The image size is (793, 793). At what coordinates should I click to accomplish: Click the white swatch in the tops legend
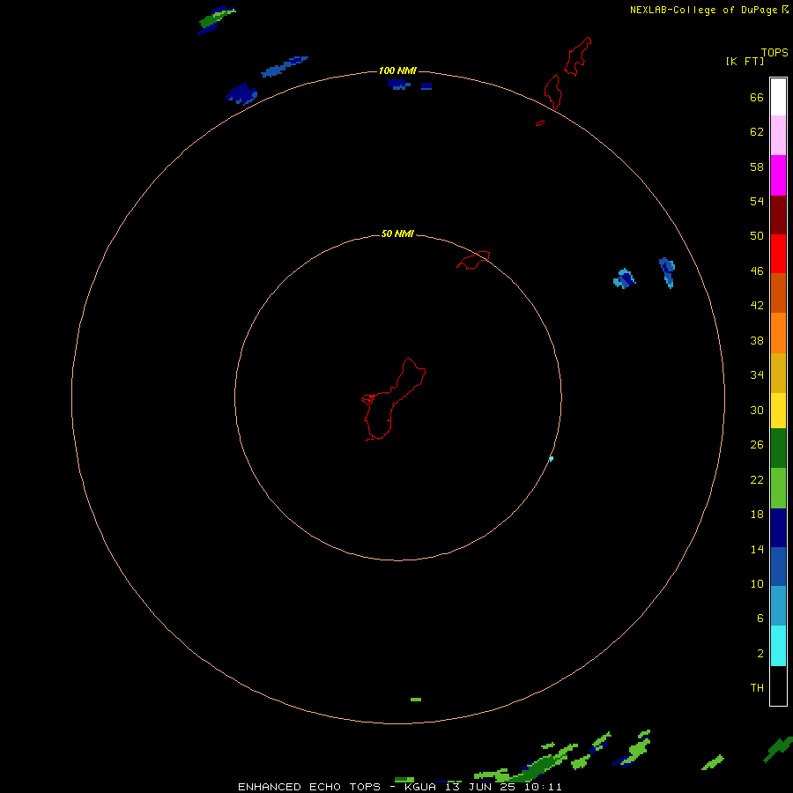778,97
